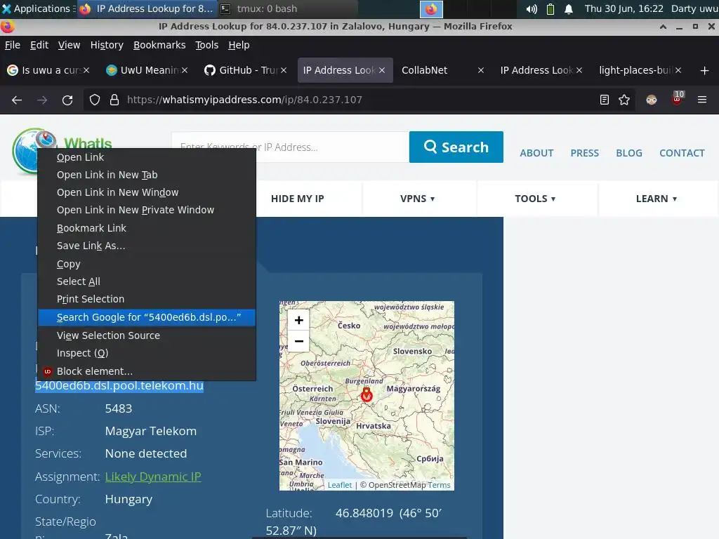Open the BLOG link
This screenshot has height=539, width=719.
[628, 153]
